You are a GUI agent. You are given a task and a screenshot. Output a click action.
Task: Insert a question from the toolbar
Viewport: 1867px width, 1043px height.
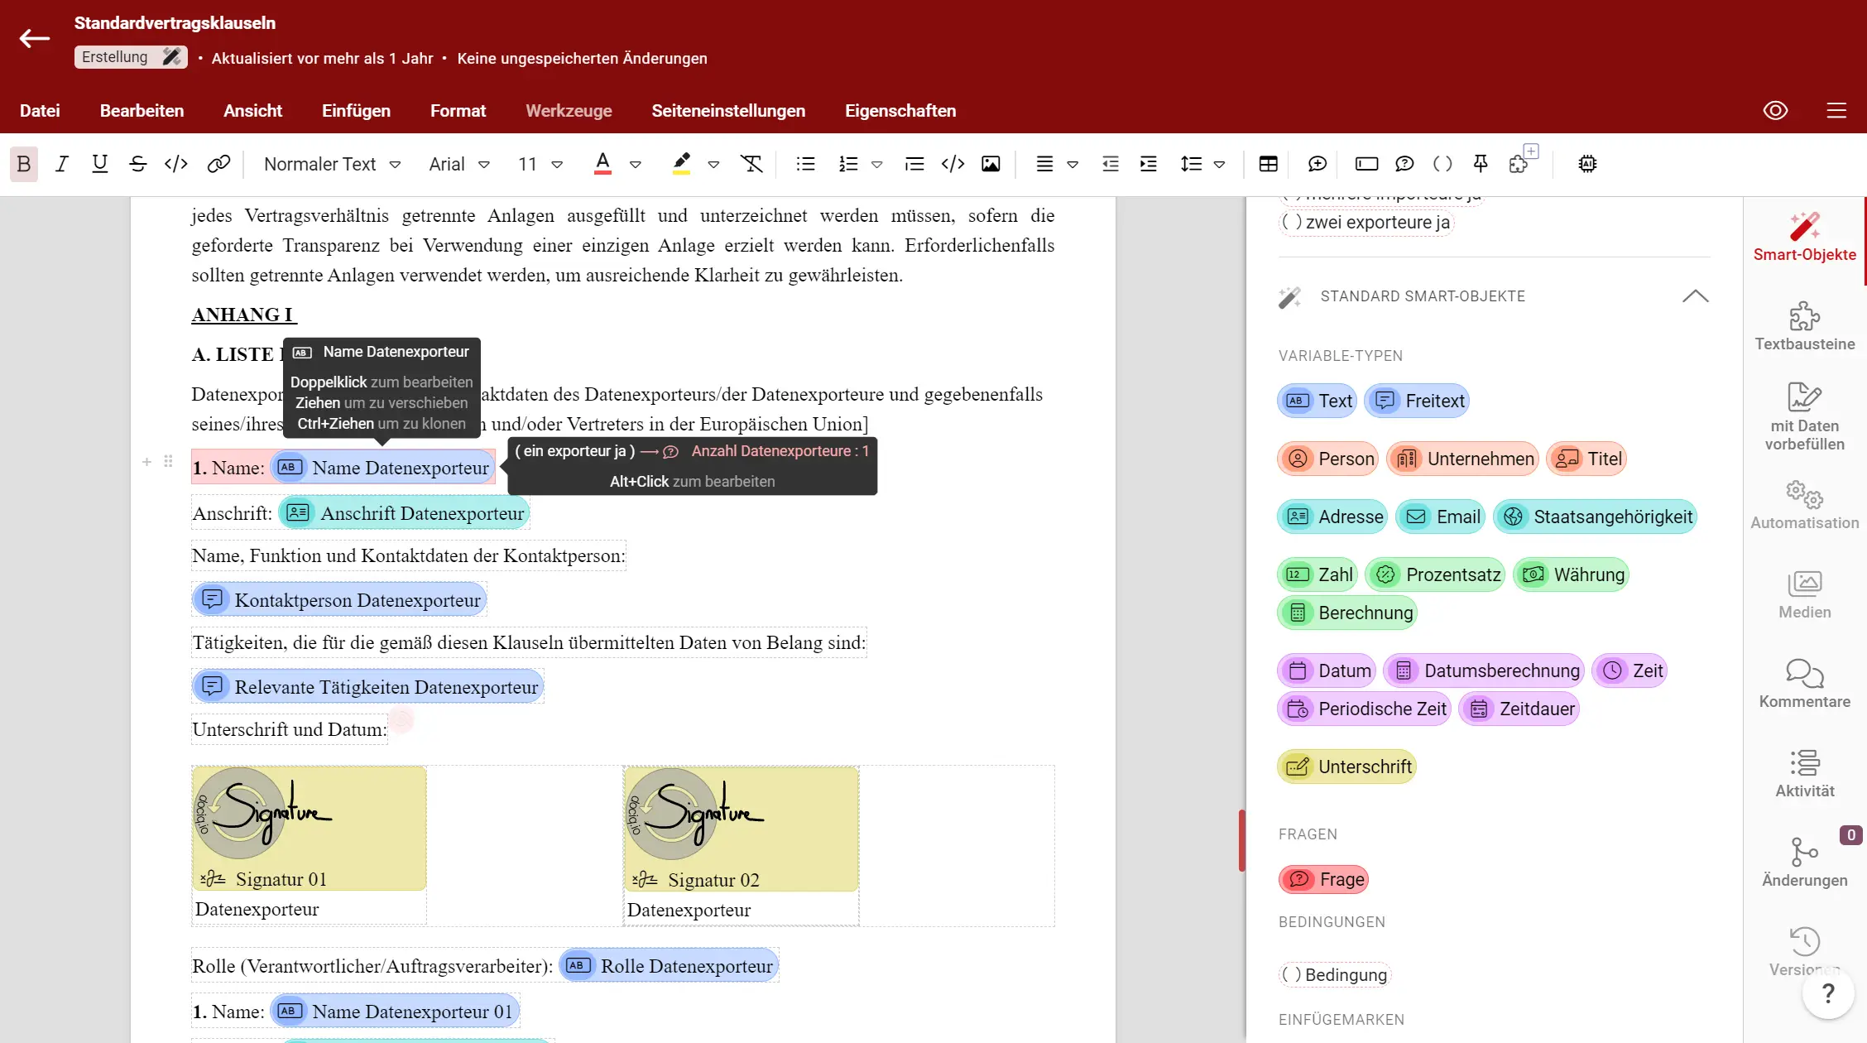click(x=1404, y=164)
